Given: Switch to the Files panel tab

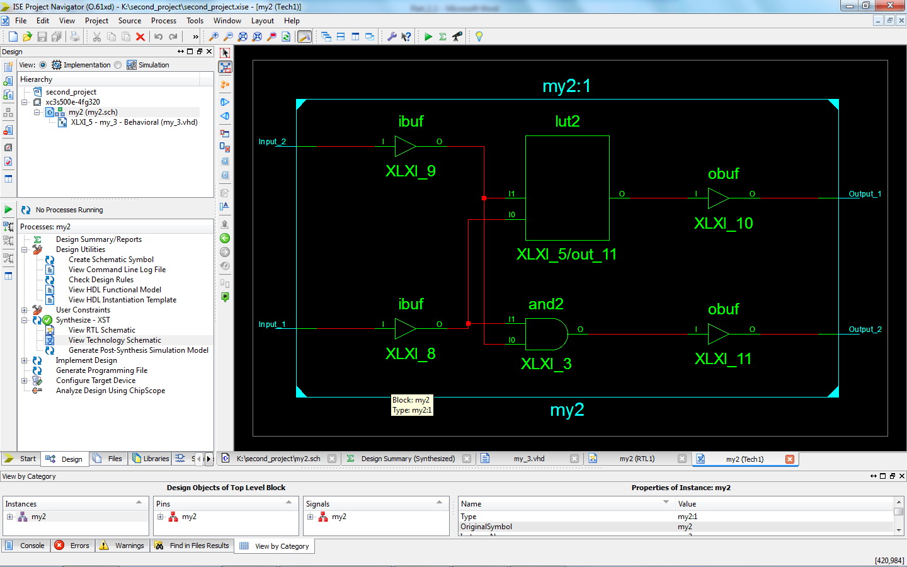Looking at the screenshot, I should 108,459.
